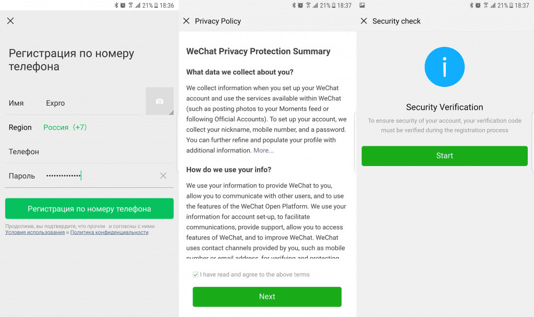Tap the blue info circle icon
The height and width of the screenshot is (317, 534).
click(444, 67)
